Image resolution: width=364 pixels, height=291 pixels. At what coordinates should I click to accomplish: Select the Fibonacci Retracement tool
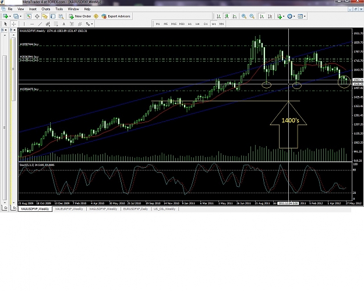click(x=56, y=24)
